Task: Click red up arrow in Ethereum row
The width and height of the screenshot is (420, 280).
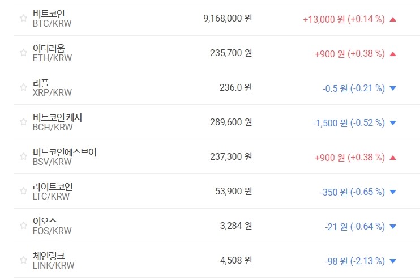Action: click(393, 54)
